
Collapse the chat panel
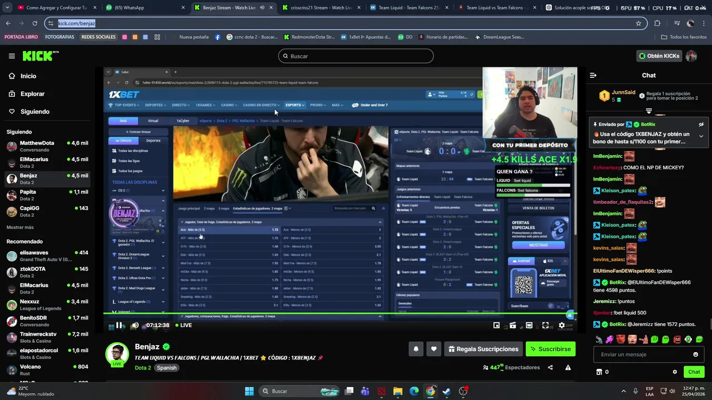coord(593,75)
